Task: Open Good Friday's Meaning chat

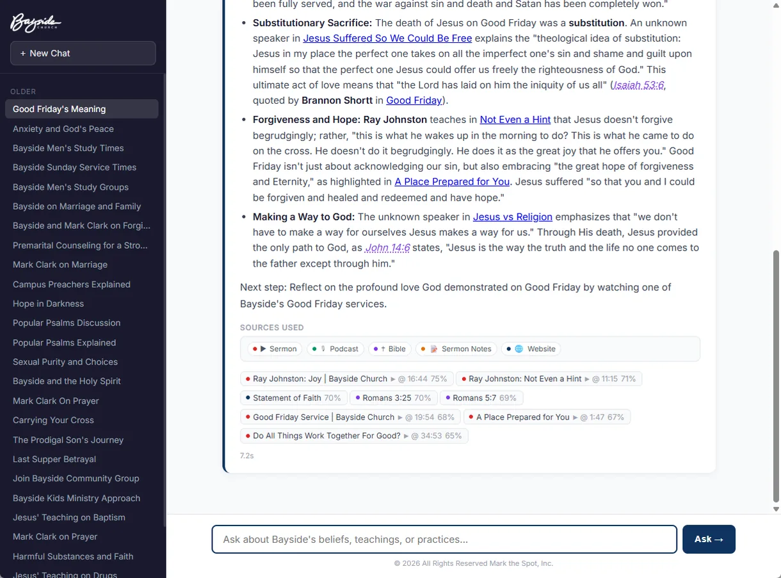Action: click(82, 109)
